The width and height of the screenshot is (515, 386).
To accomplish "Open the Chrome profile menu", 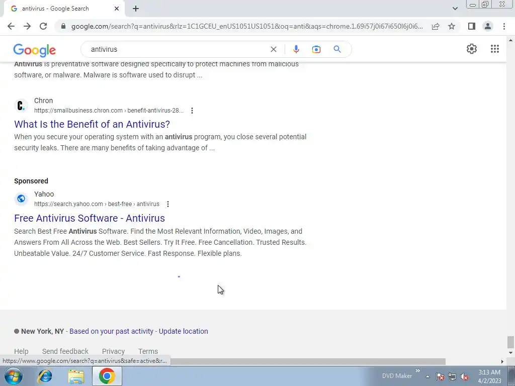I will (x=488, y=26).
